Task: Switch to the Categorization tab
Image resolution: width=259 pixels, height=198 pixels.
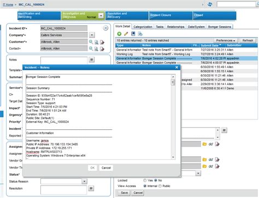Action: (143, 27)
